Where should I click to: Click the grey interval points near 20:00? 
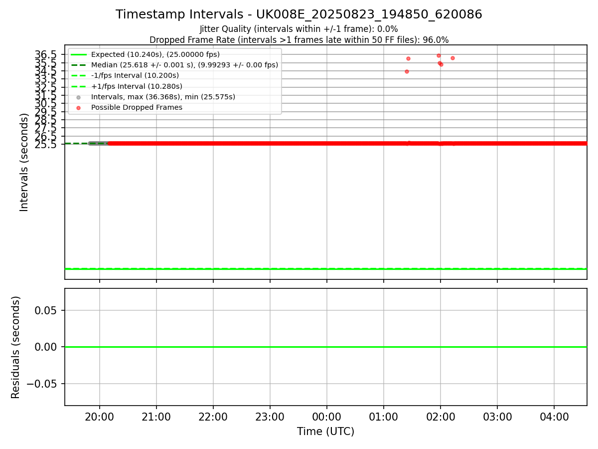(99, 143)
